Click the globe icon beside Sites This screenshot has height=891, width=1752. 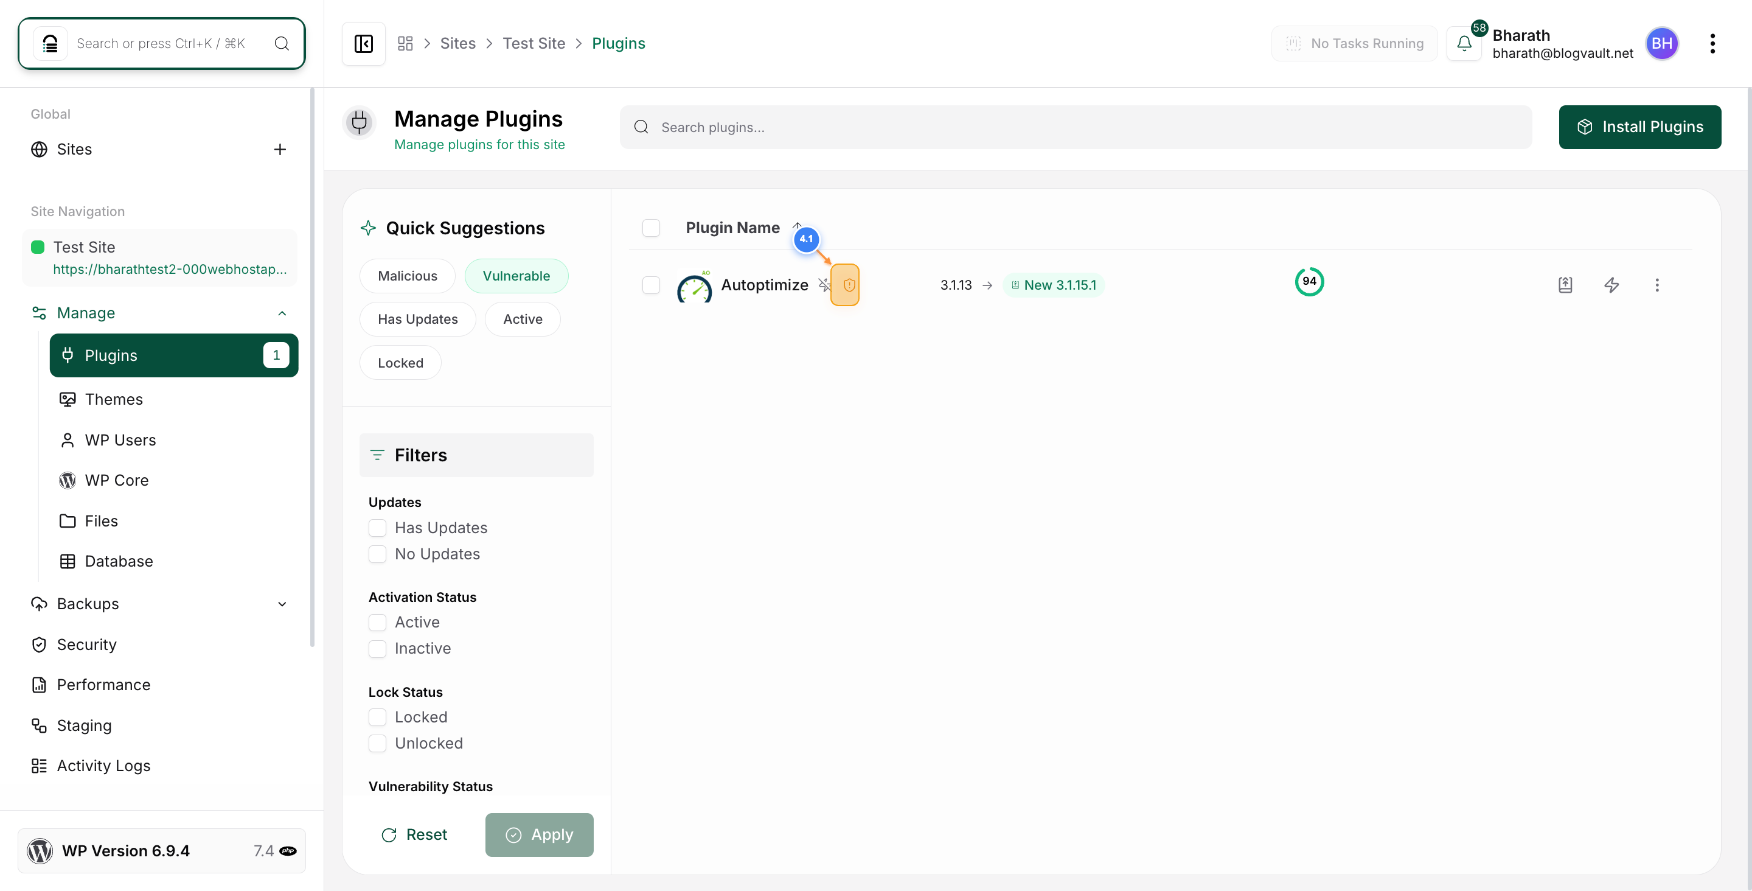(x=40, y=149)
